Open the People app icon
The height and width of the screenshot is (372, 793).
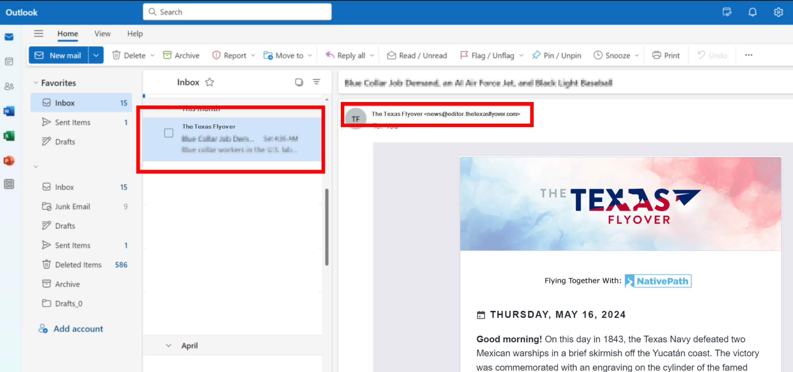[x=9, y=86]
